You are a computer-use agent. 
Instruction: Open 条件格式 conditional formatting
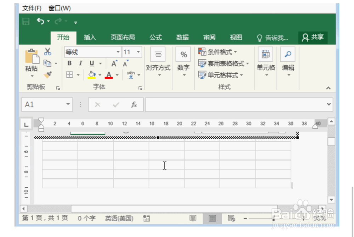(x=218, y=52)
